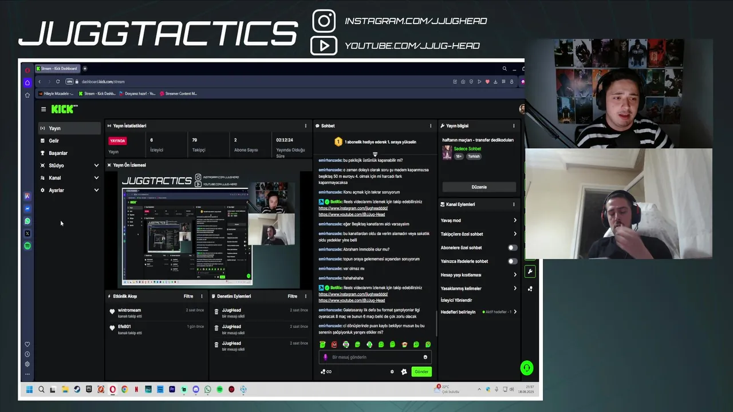Open the first BotRix youtube link
The height and width of the screenshot is (412, 733).
[352, 215]
